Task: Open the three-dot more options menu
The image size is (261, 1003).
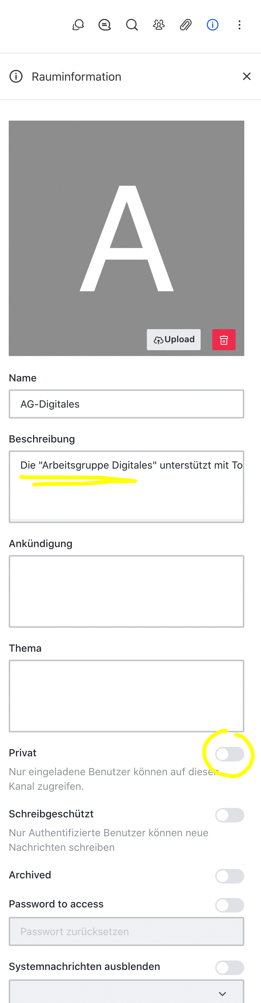Action: (239, 25)
